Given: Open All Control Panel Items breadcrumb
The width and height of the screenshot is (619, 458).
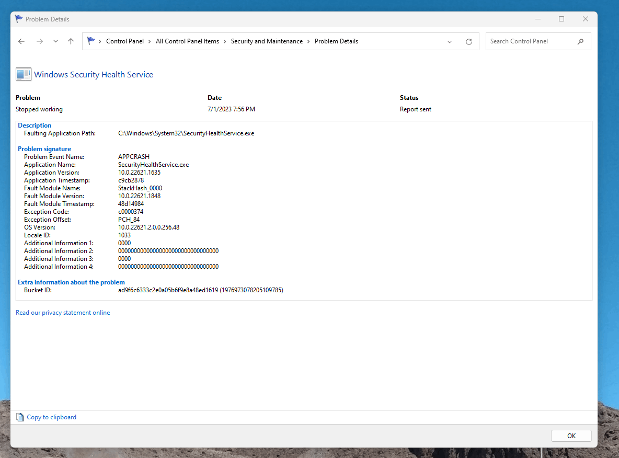Looking at the screenshot, I should (x=187, y=41).
